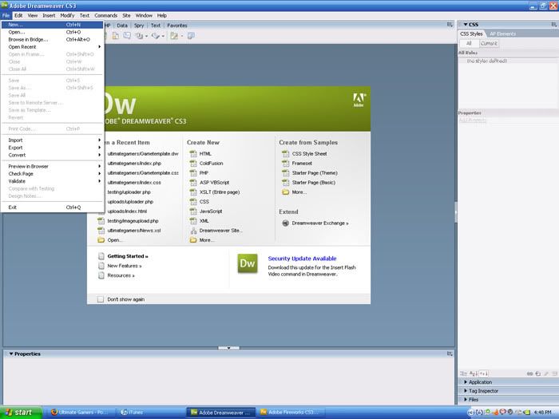Image resolution: width=559 pixels, height=419 pixels.
Task: Click the Start button on the taskbar
Action: click(x=21, y=413)
